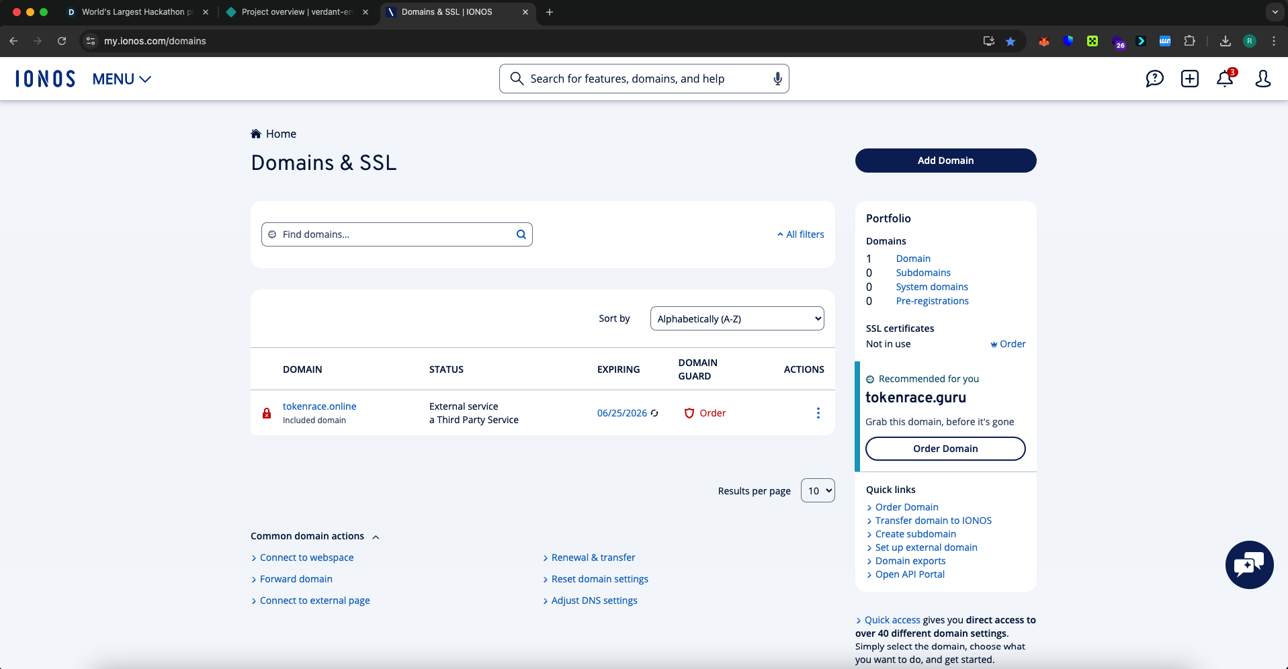Click the search magnifier icon in top bar
1288x669 pixels.
click(517, 79)
